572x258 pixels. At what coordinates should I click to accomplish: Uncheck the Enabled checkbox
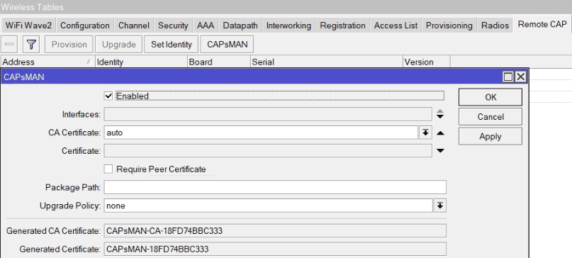click(x=108, y=96)
